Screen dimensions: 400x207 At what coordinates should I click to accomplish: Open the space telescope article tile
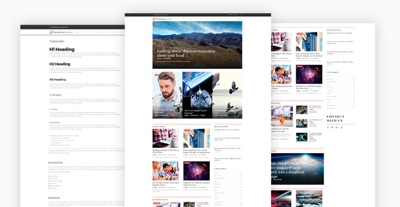[x=197, y=95]
